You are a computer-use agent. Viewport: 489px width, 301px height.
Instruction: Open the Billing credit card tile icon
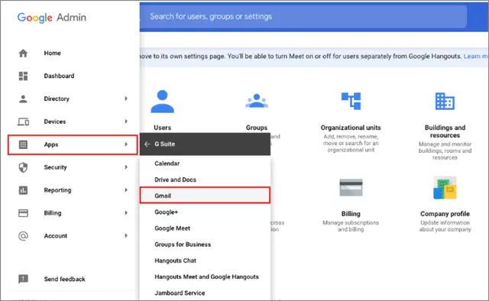[x=351, y=187]
